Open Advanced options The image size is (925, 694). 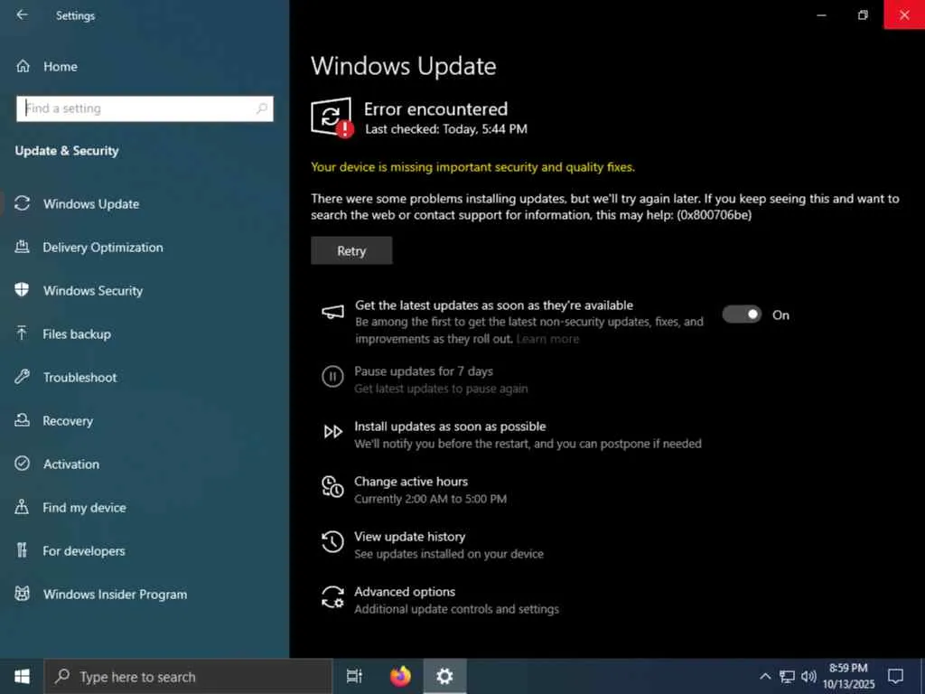pyautogui.click(x=405, y=591)
